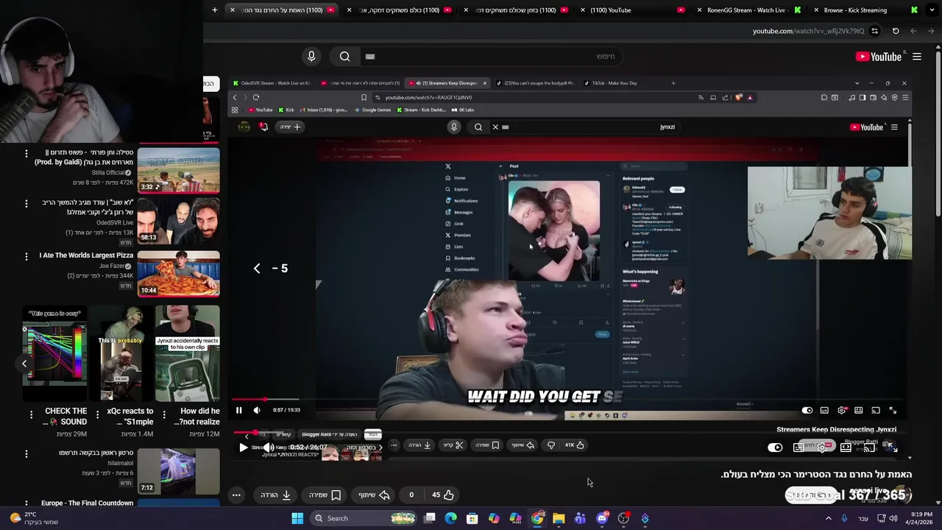Open on-screen keyboard icon in search box
This screenshot has width=942, height=530.
pos(370,56)
